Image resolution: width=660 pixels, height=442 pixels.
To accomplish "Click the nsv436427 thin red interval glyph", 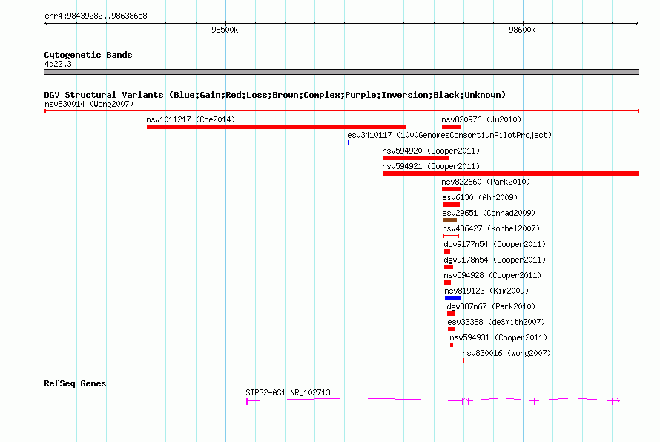I will tap(451, 236).
